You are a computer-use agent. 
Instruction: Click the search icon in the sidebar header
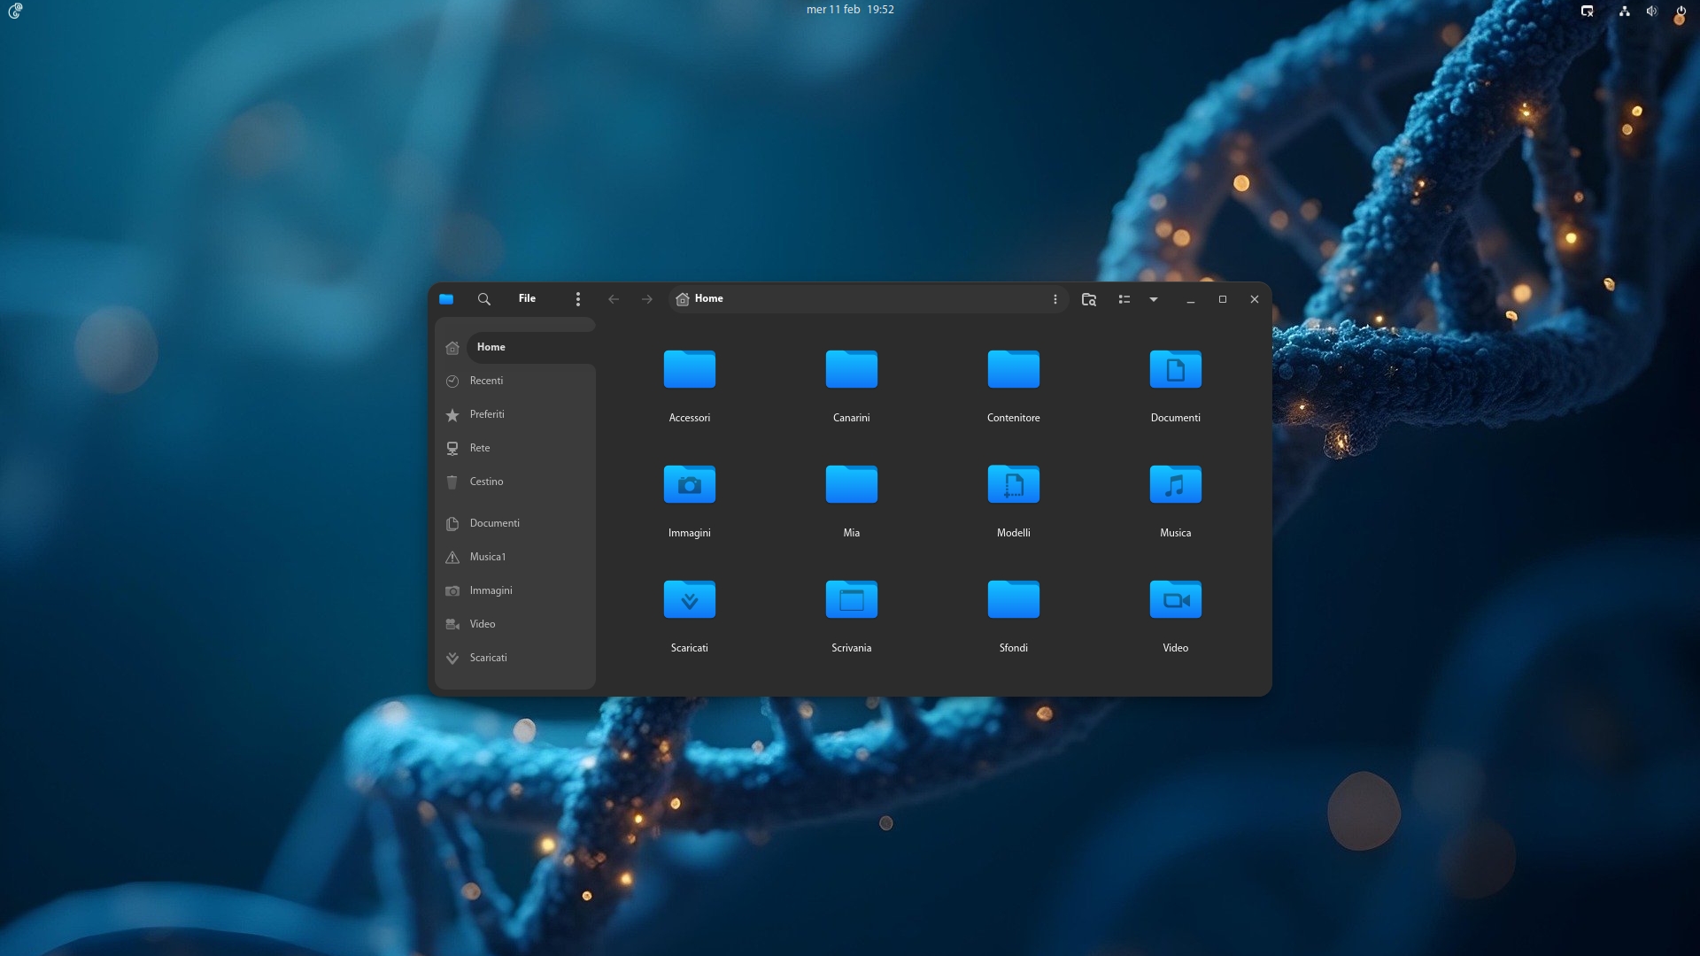pos(483,299)
